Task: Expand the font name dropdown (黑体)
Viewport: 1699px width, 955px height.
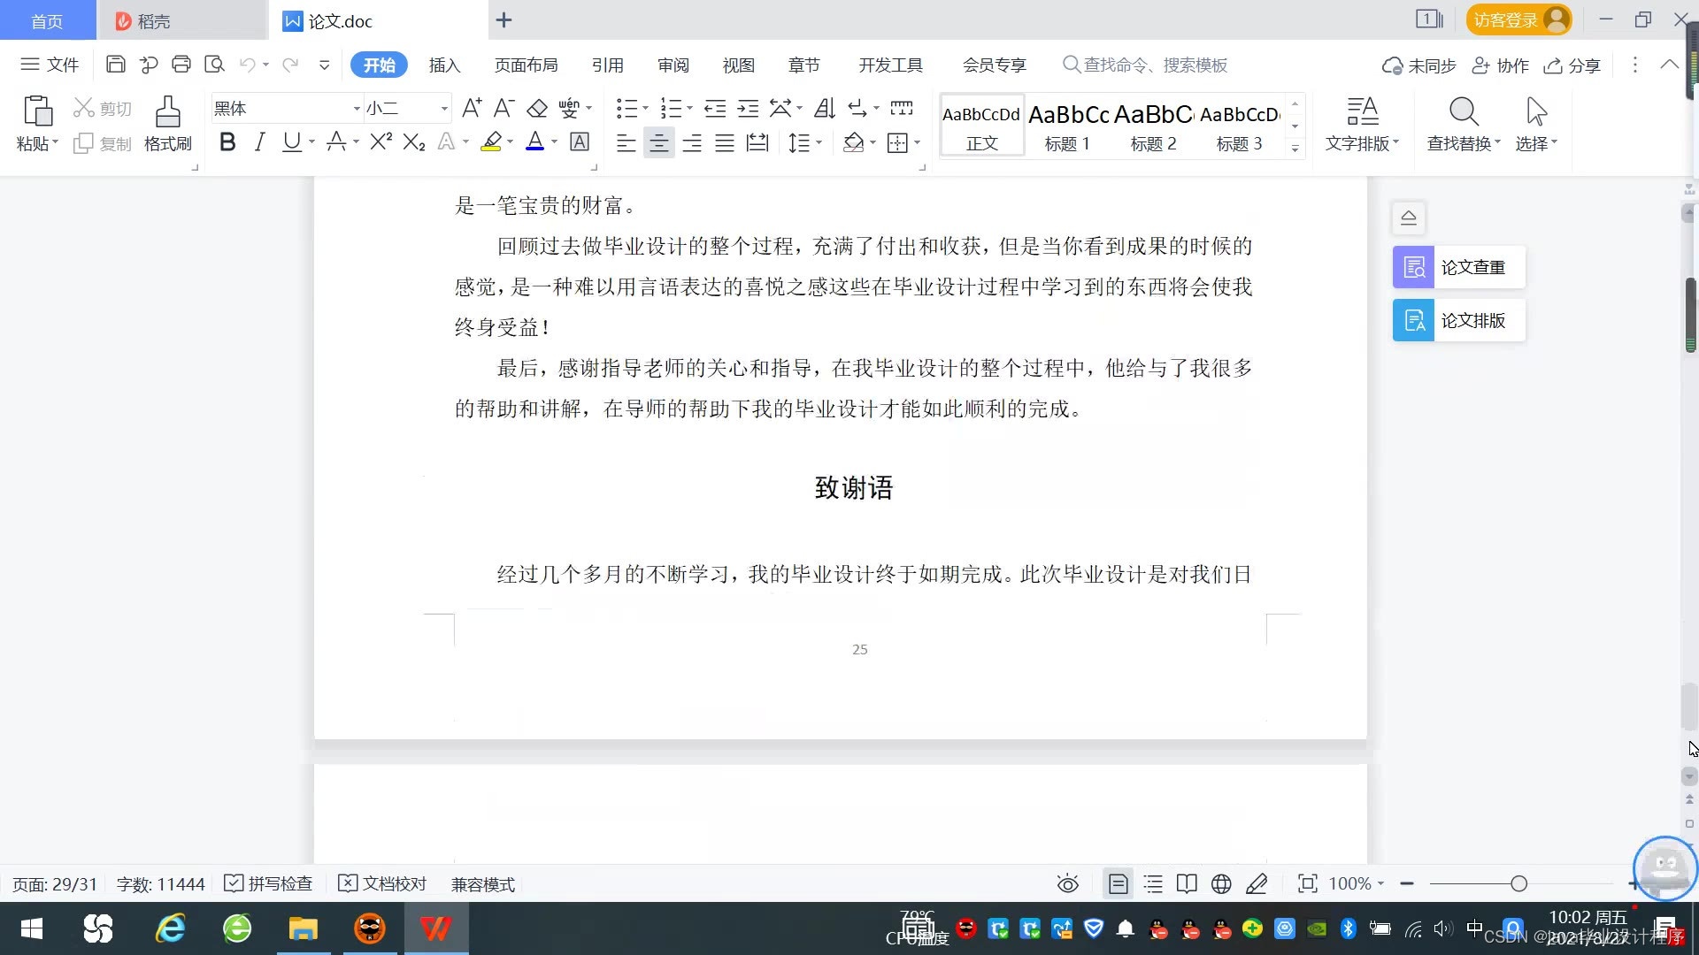Action: (357, 109)
